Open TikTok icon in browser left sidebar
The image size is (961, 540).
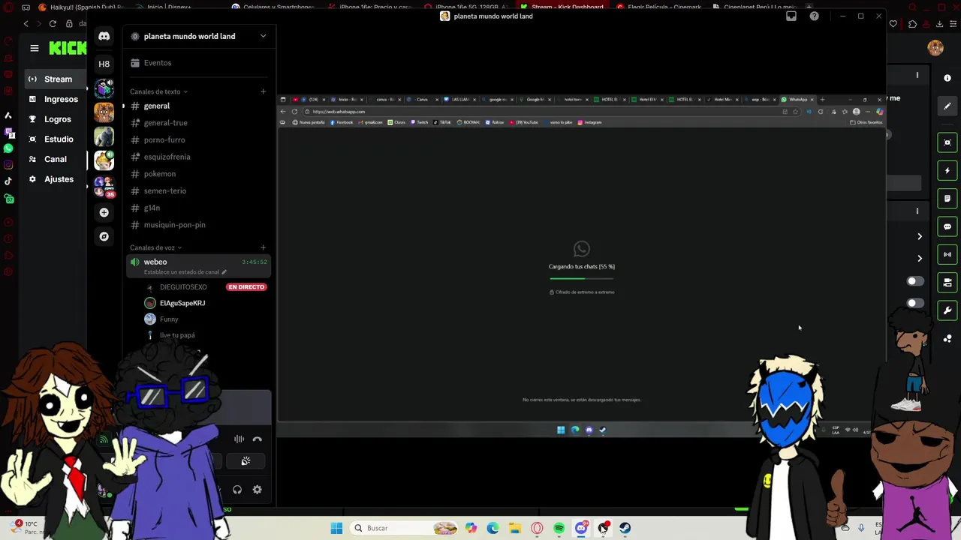pos(8,181)
